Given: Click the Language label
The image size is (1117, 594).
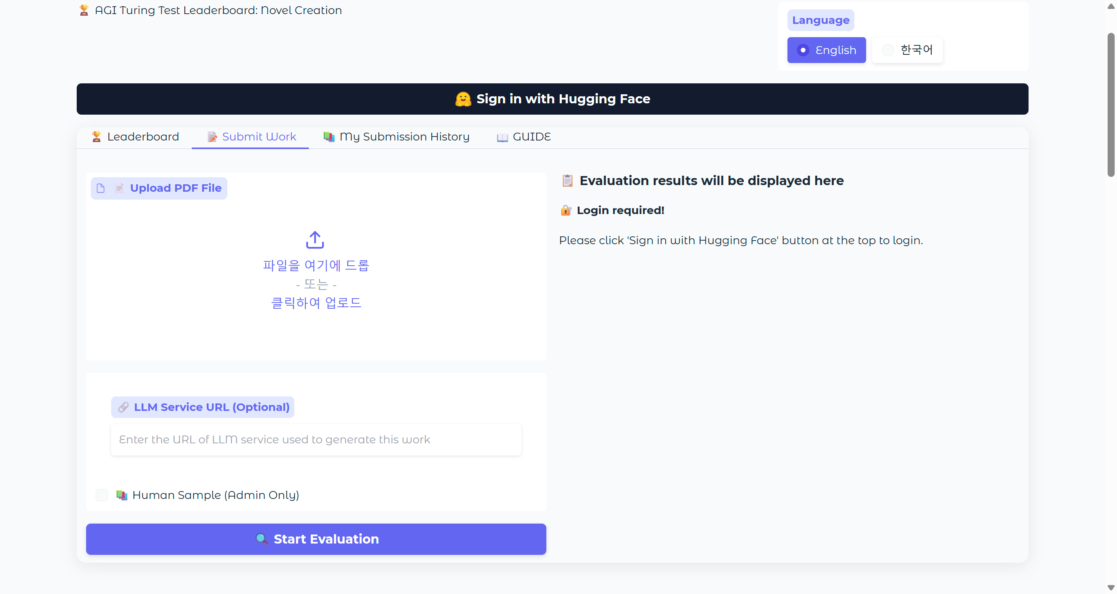Looking at the screenshot, I should tap(820, 20).
